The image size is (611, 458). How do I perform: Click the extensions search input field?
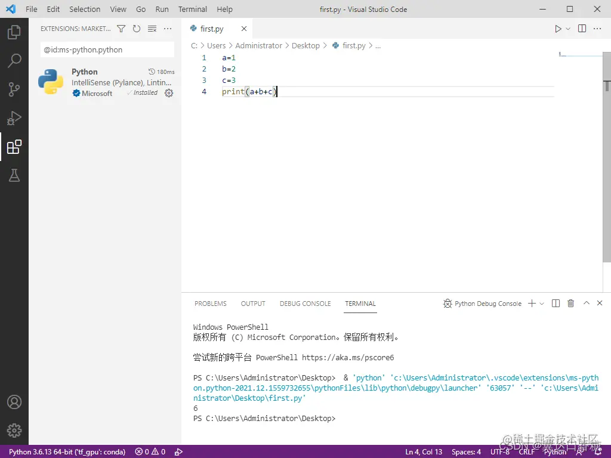tap(107, 50)
